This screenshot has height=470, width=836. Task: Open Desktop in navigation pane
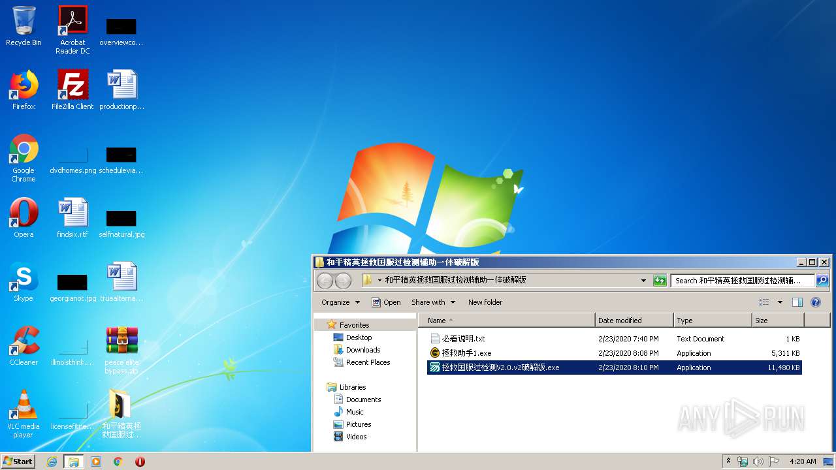pyautogui.click(x=359, y=337)
